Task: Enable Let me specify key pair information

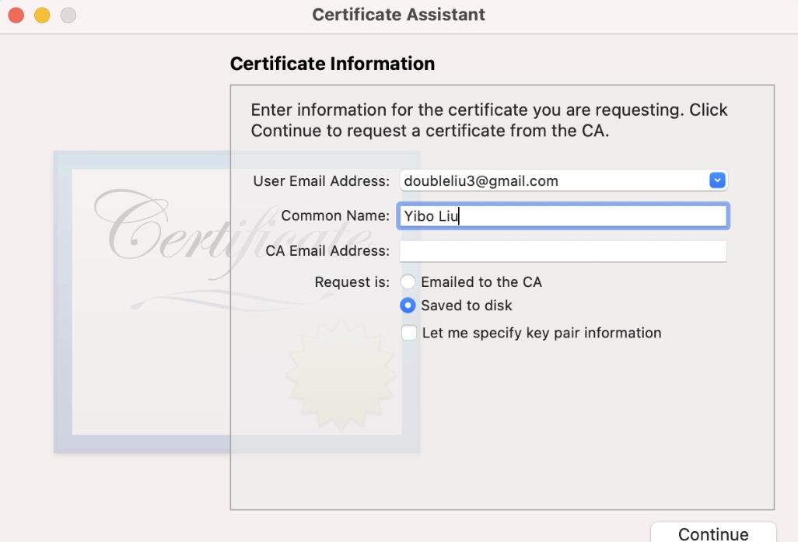Action: click(x=409, y=333)
